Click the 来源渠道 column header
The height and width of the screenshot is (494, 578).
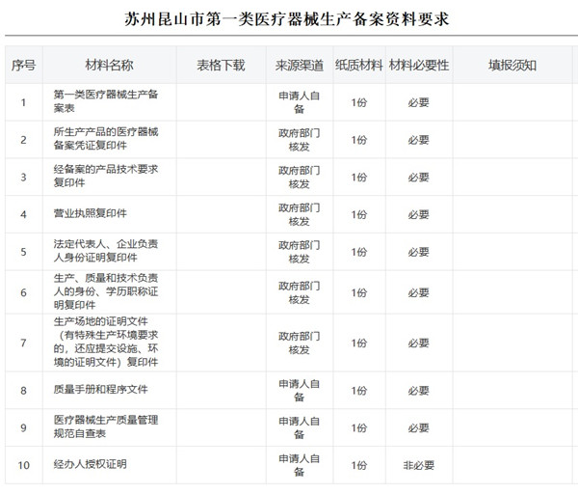click(x=300, y=66)
